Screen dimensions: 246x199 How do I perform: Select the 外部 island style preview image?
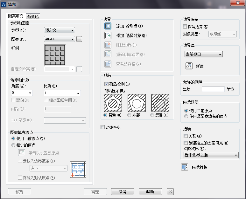coord(137,103)
